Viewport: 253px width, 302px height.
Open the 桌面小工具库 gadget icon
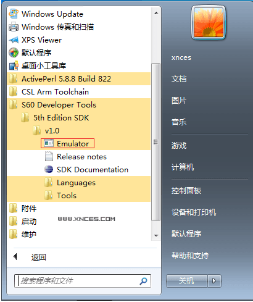[14, 65]
